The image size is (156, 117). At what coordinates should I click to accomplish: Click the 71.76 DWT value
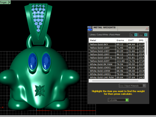(x=132, y=61)
